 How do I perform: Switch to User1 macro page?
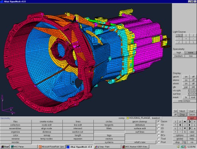[192, 111]
